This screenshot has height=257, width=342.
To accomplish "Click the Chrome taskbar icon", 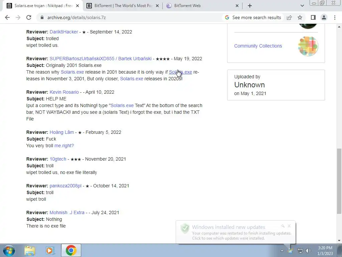I will coord(71,250).
